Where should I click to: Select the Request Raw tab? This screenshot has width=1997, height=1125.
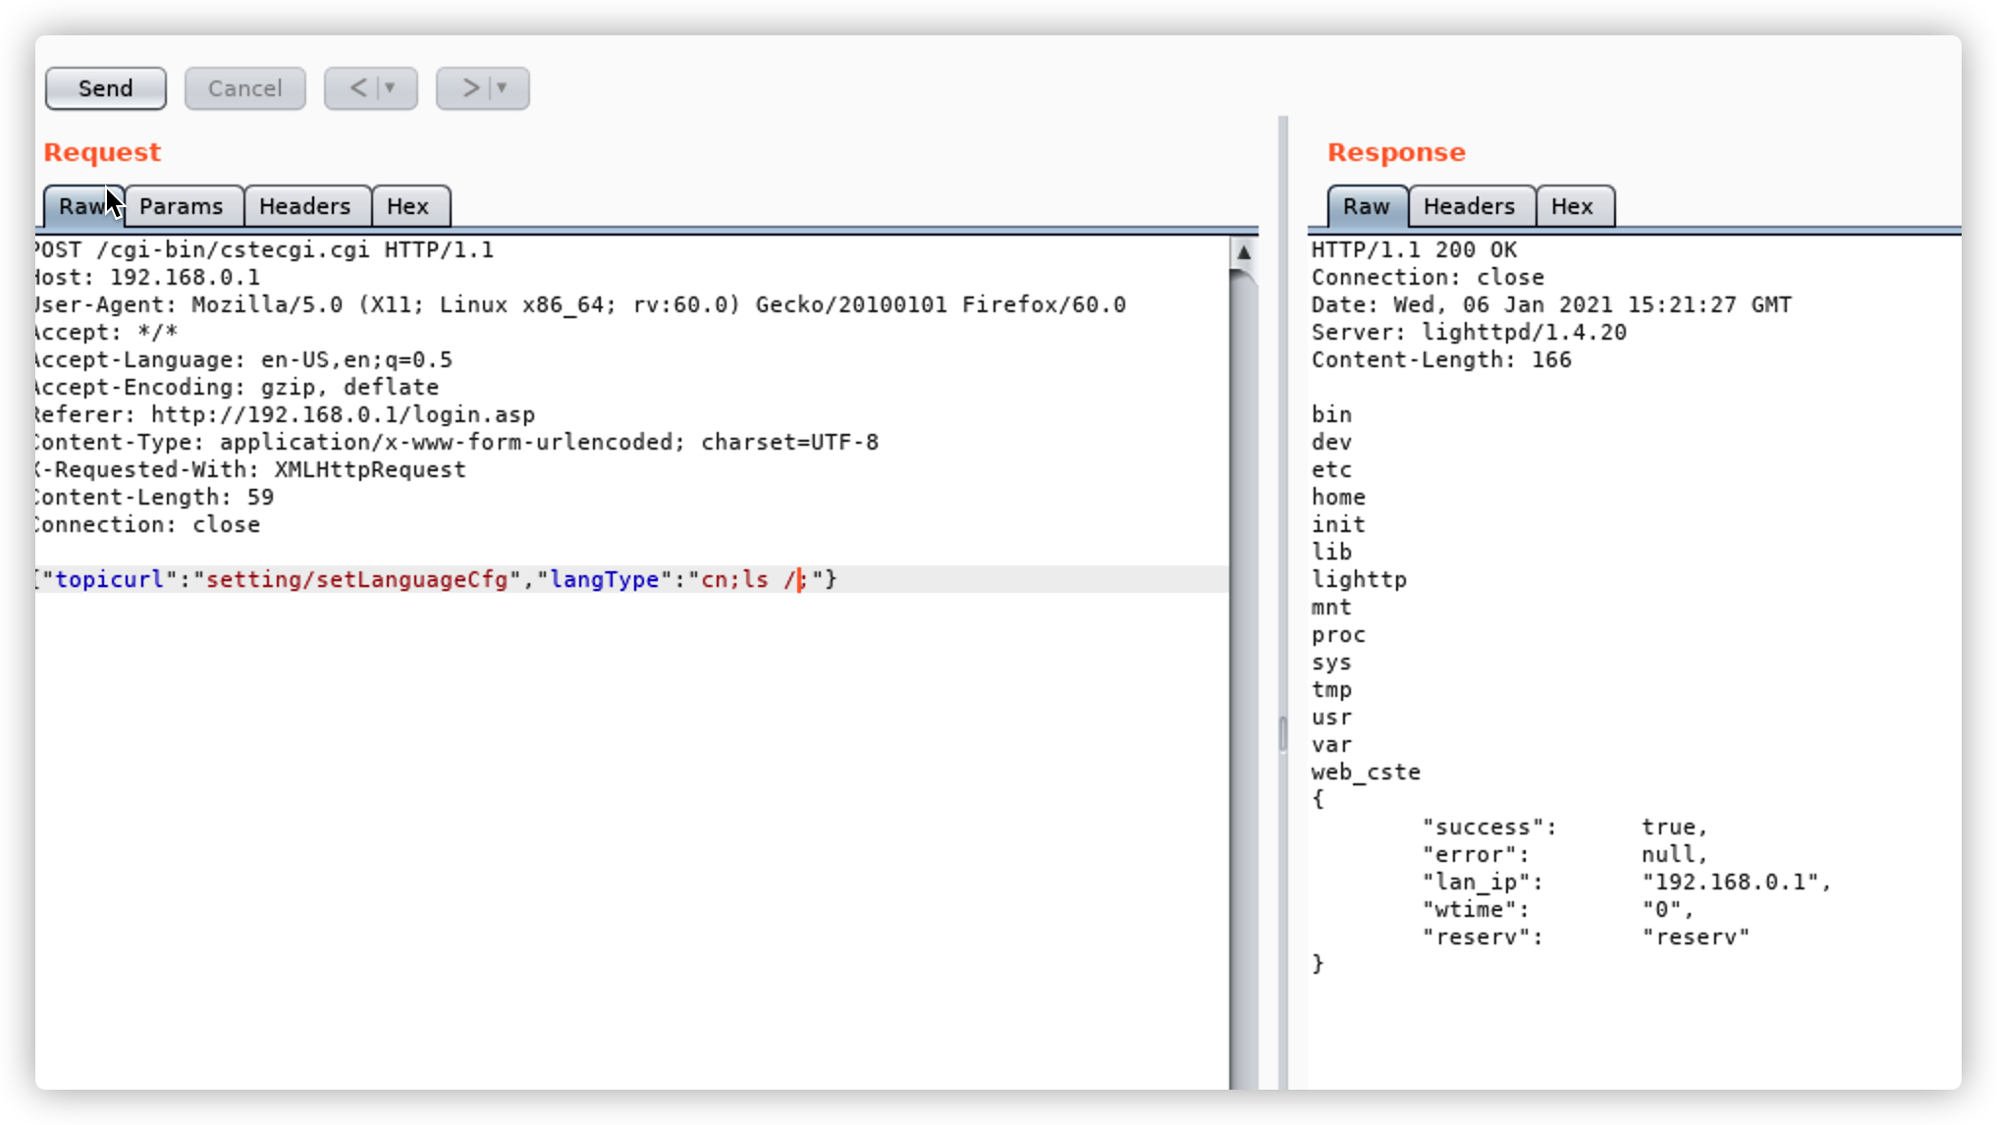[x=81, y=206]
